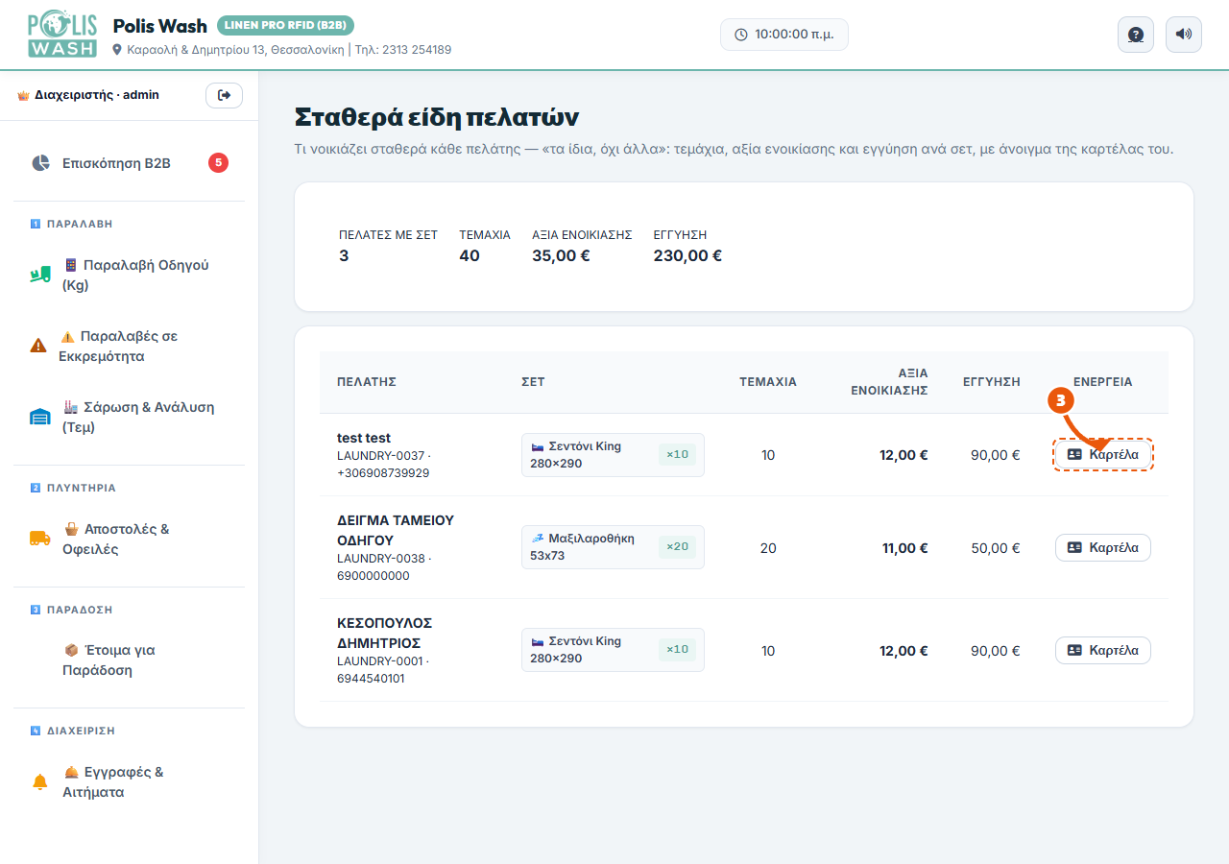Click the 50,00 € guarantee cell

[995, 548]
